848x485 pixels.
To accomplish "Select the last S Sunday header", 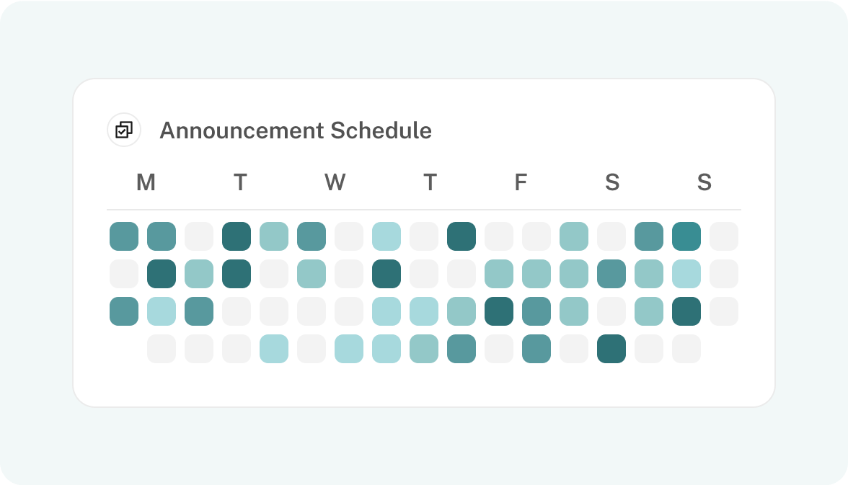I will [x=704, y=182].
